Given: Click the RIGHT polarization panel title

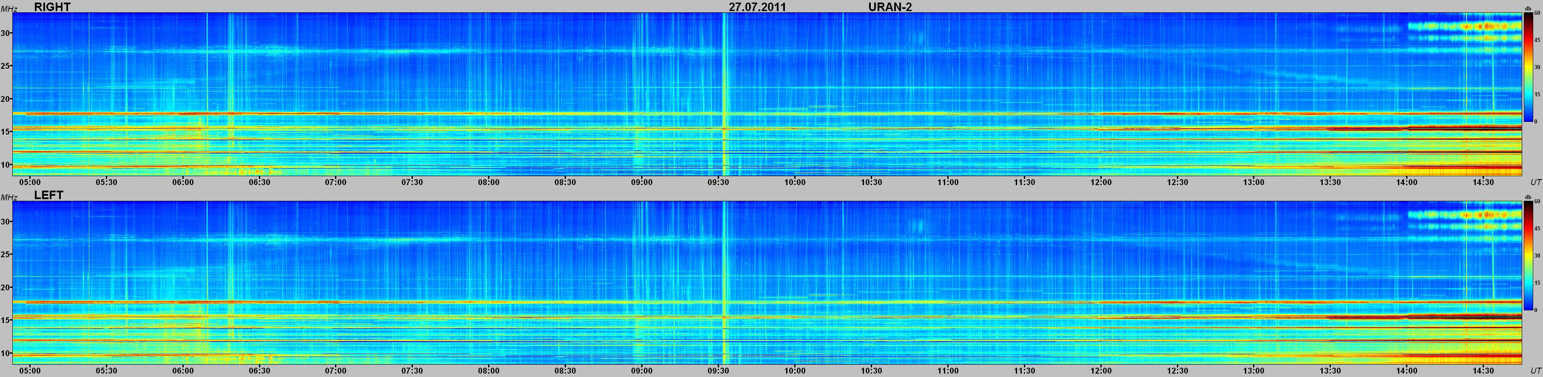Looking at the screenshot, I should (52, 7).
